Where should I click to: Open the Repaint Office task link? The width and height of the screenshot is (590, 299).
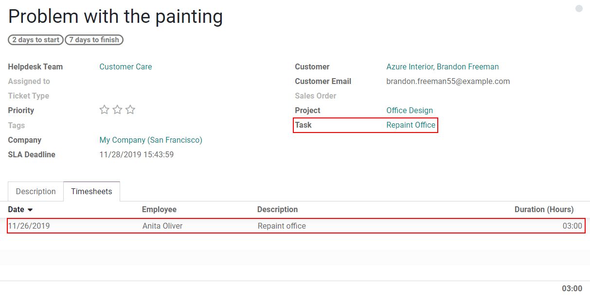coord(411,125)
